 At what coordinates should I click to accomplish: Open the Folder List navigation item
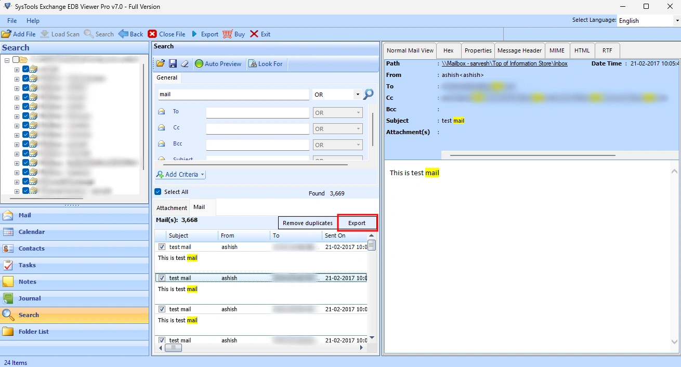coord(74,332)
